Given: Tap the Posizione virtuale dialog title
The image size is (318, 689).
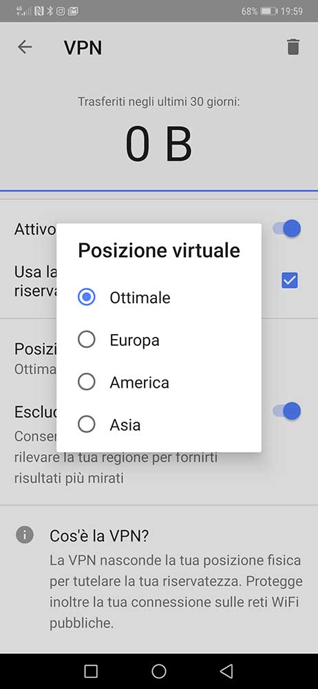Looking at the screenshot, I should 159,250.
